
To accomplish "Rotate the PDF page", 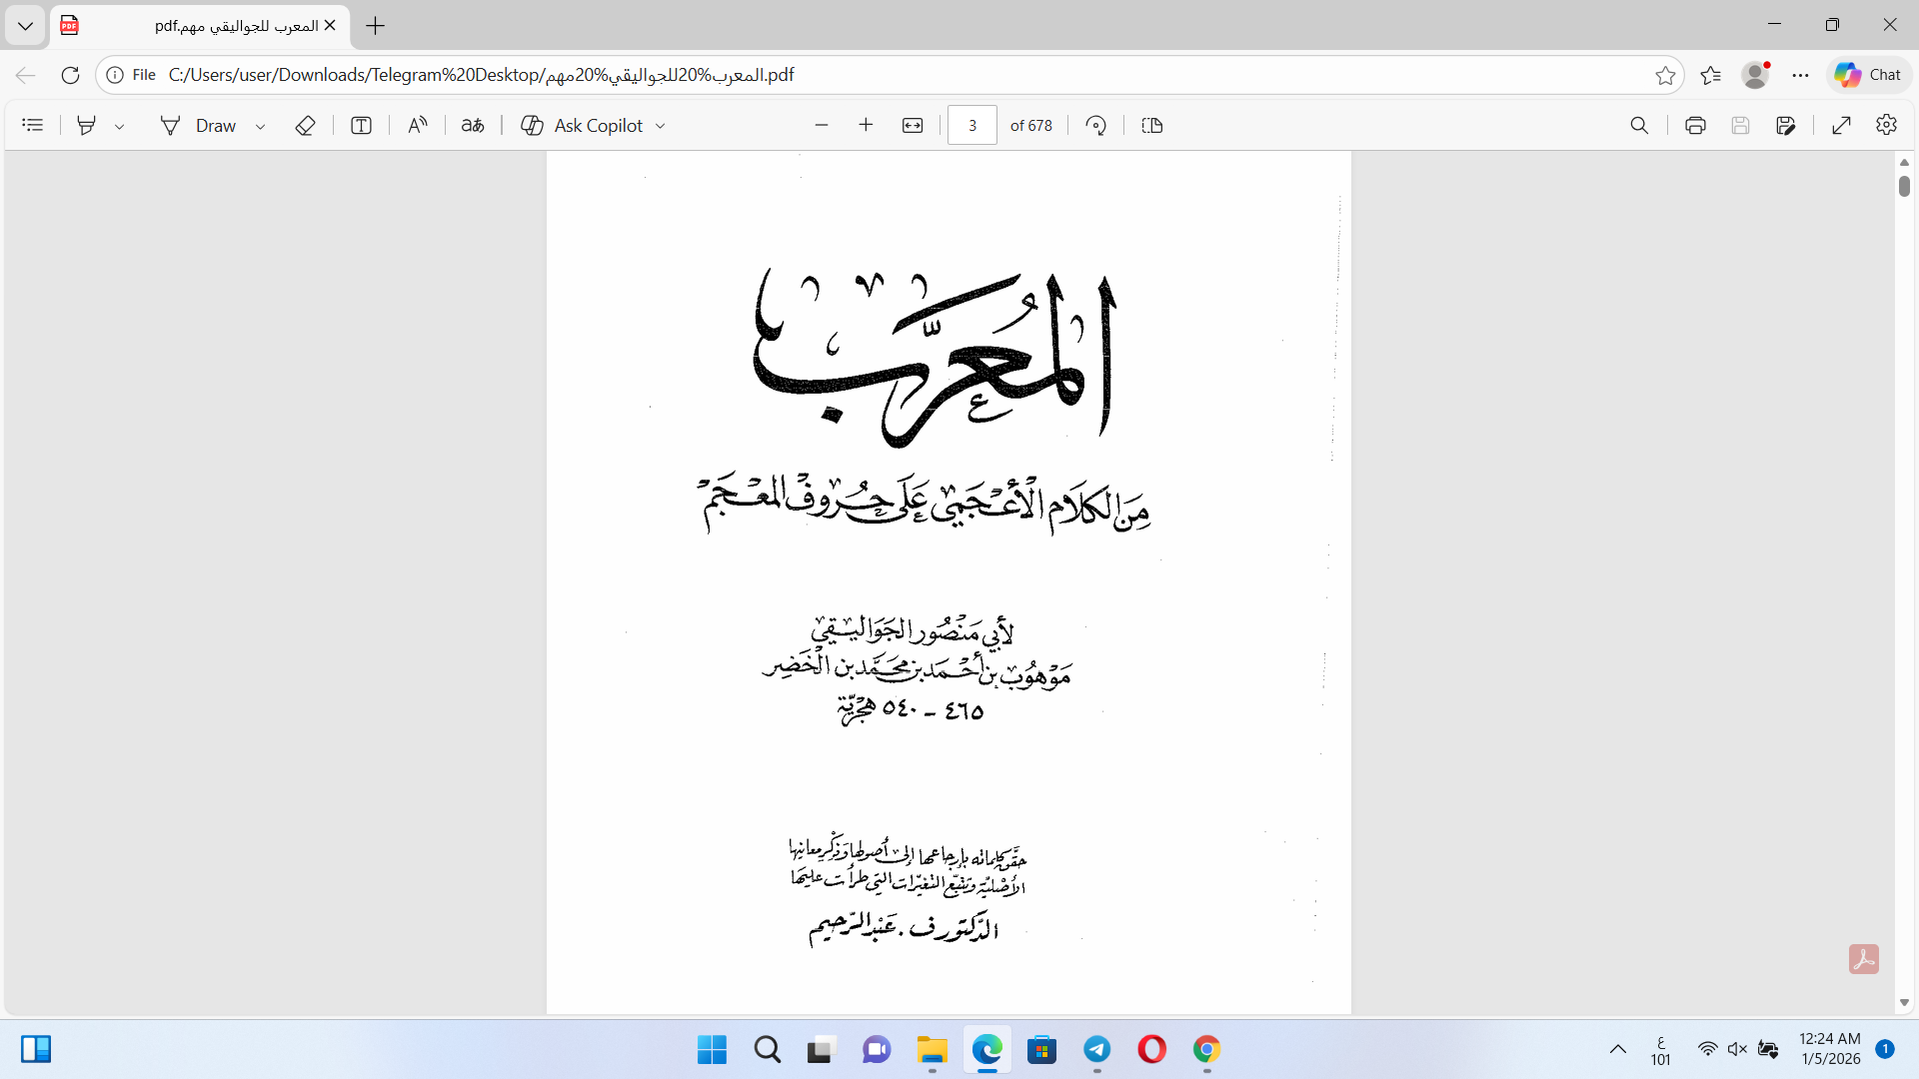I will [x=1096, y=125].
